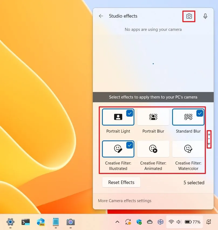This screenshot has width=218, height=230.
Task: Select the Creative Filter: Animated effect tile
Action: click(153, 149)
